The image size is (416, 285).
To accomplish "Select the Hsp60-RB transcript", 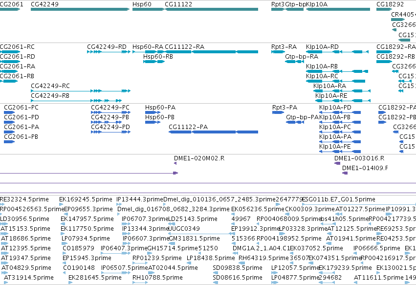I will tap(154, 62).
